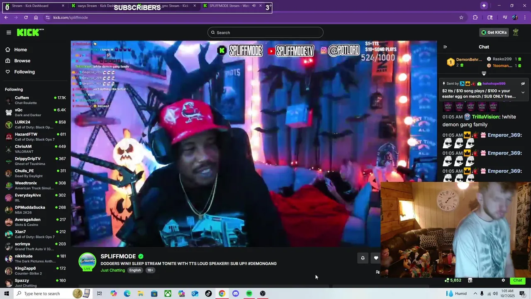Image resolution: width=531 pixels, height=299 pixels.
Task: Click the browser home button
Action: pyautogui.click(x=36, y=17)
